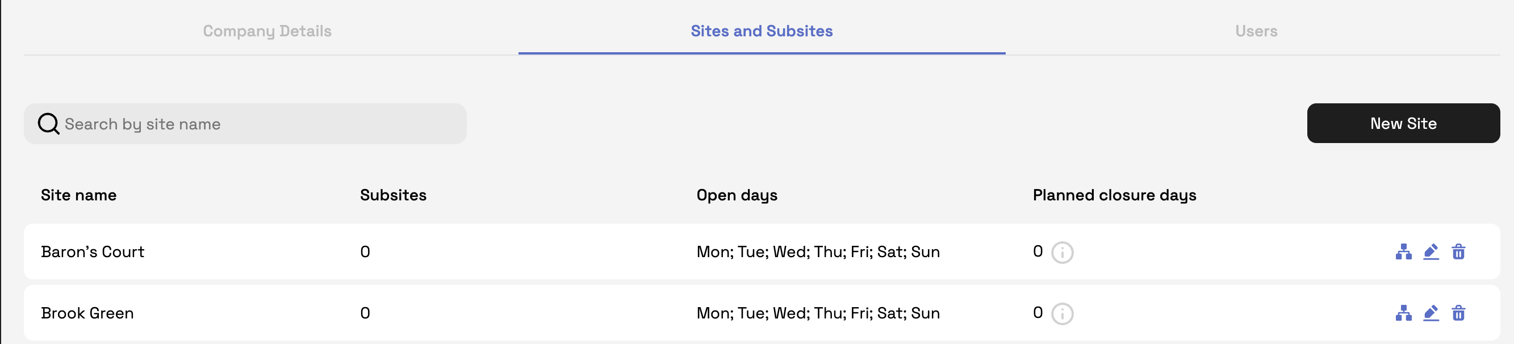Switch to the Company Details tab
Image resolution: width=1514 pixels, height=344 pixels.
(267, 31)
